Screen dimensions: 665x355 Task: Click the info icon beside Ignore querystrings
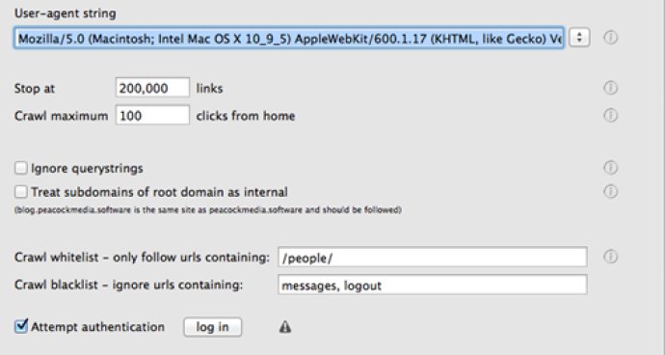(610, 168)
